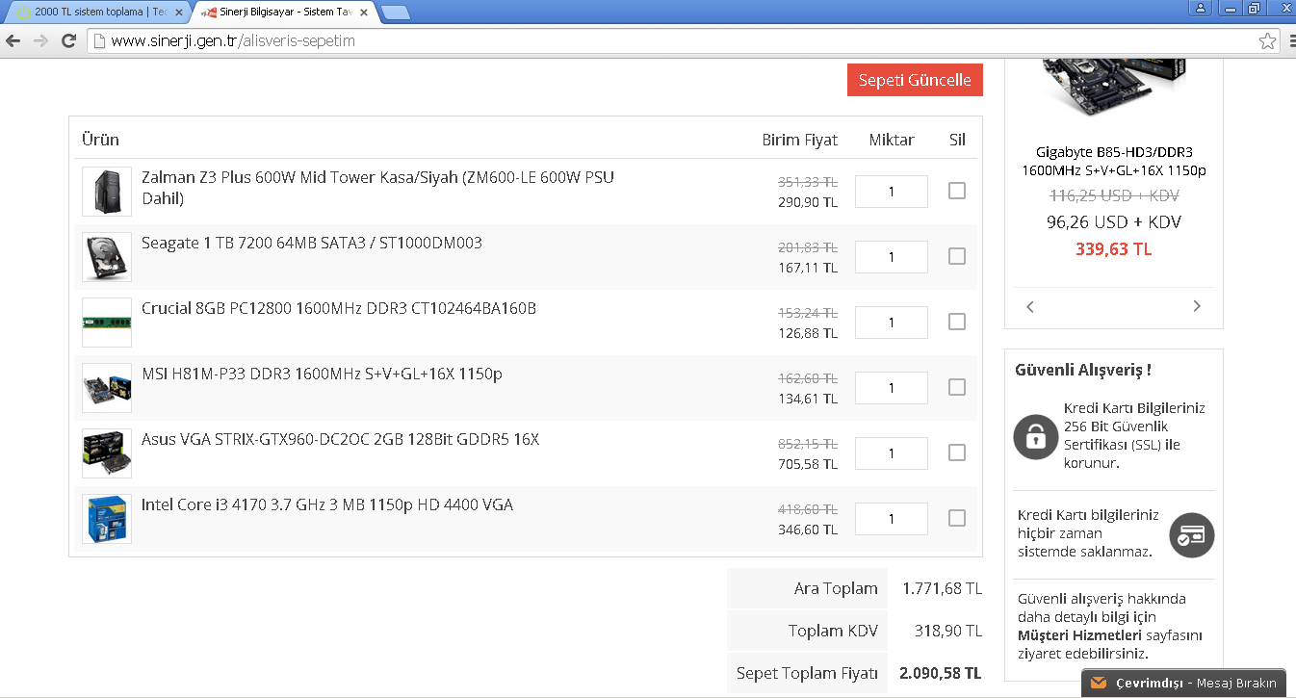Select Sil checkbox for Asus GTX960
Image resolution: width=1296 pixels, height=698 pixels.
point(956,452)
